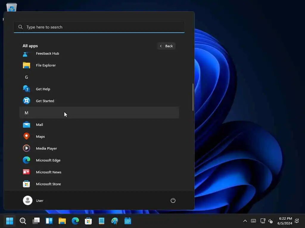Open Task View on the taskbar
305x228 pixels.
[x=36, y=221]
